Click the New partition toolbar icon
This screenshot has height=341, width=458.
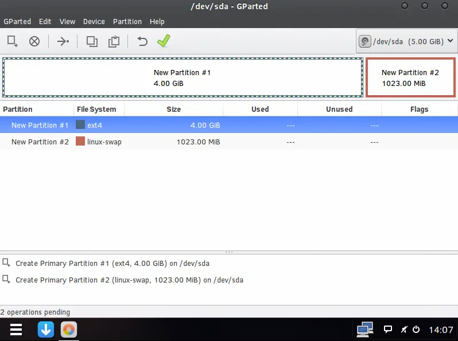tap(12, 41)
